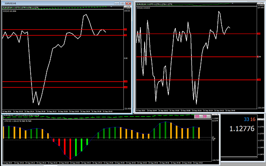Click the 15 Sep 19:40 time label in right CCI chart
The image size is (266, 166).
230,111
